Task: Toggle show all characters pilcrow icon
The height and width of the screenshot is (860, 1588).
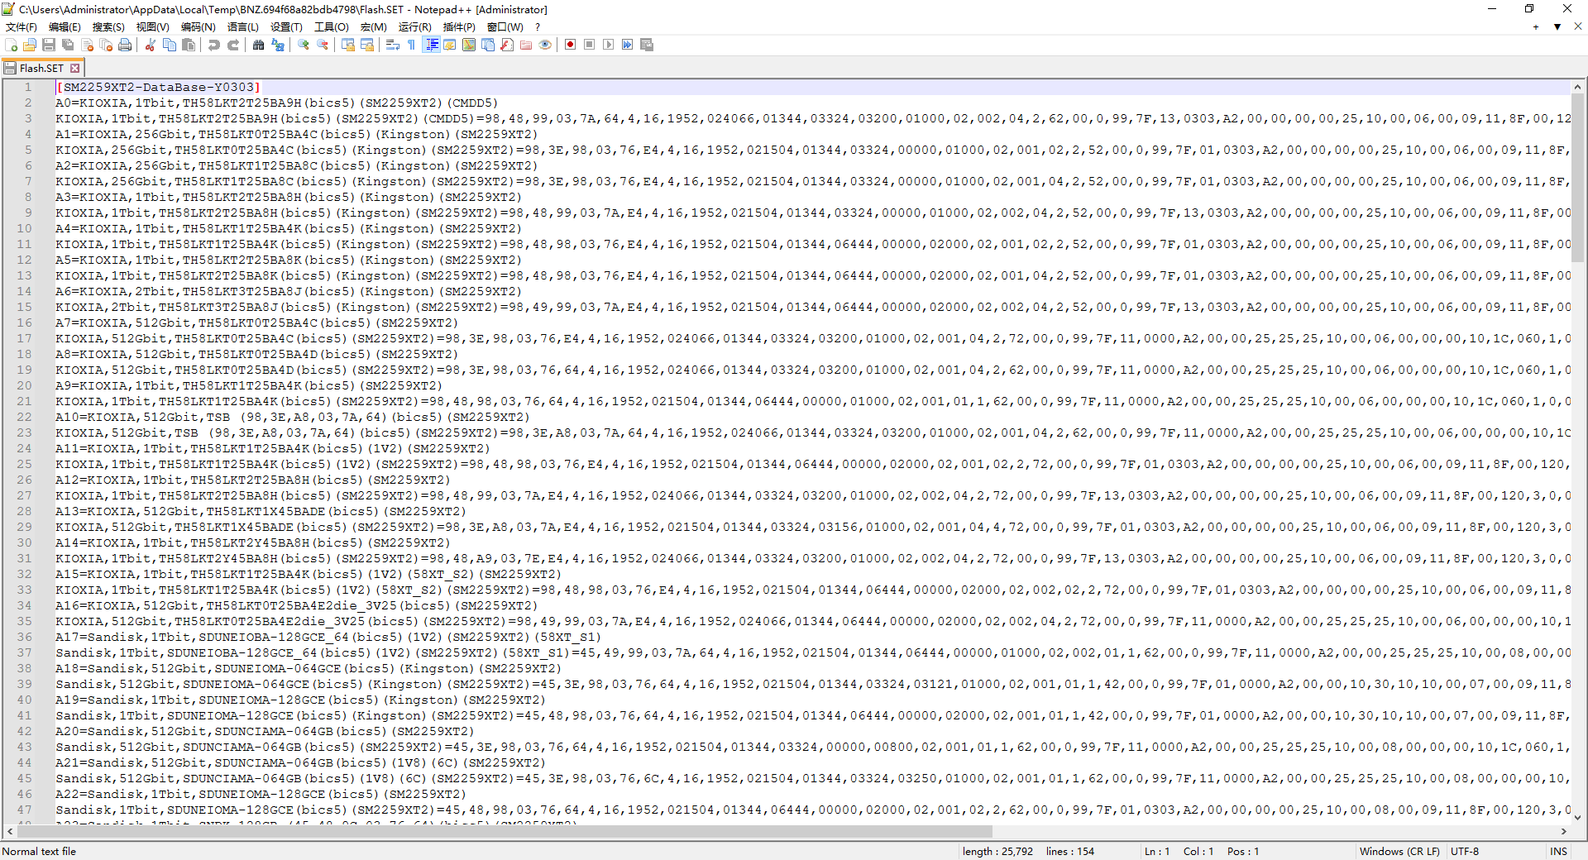Action: click(x=411, y=45)
